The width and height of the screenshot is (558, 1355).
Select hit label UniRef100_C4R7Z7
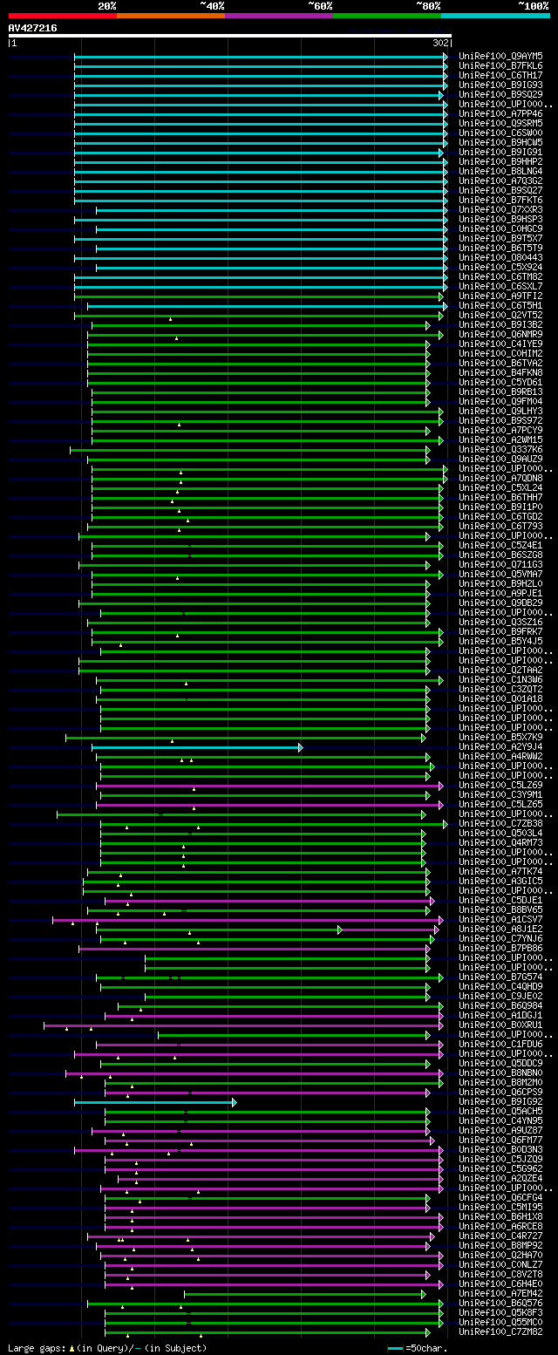(x=502, y=1236)
